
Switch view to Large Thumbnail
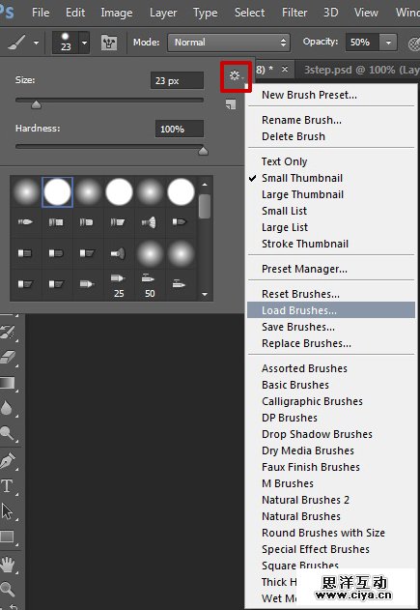pos(302,194)
